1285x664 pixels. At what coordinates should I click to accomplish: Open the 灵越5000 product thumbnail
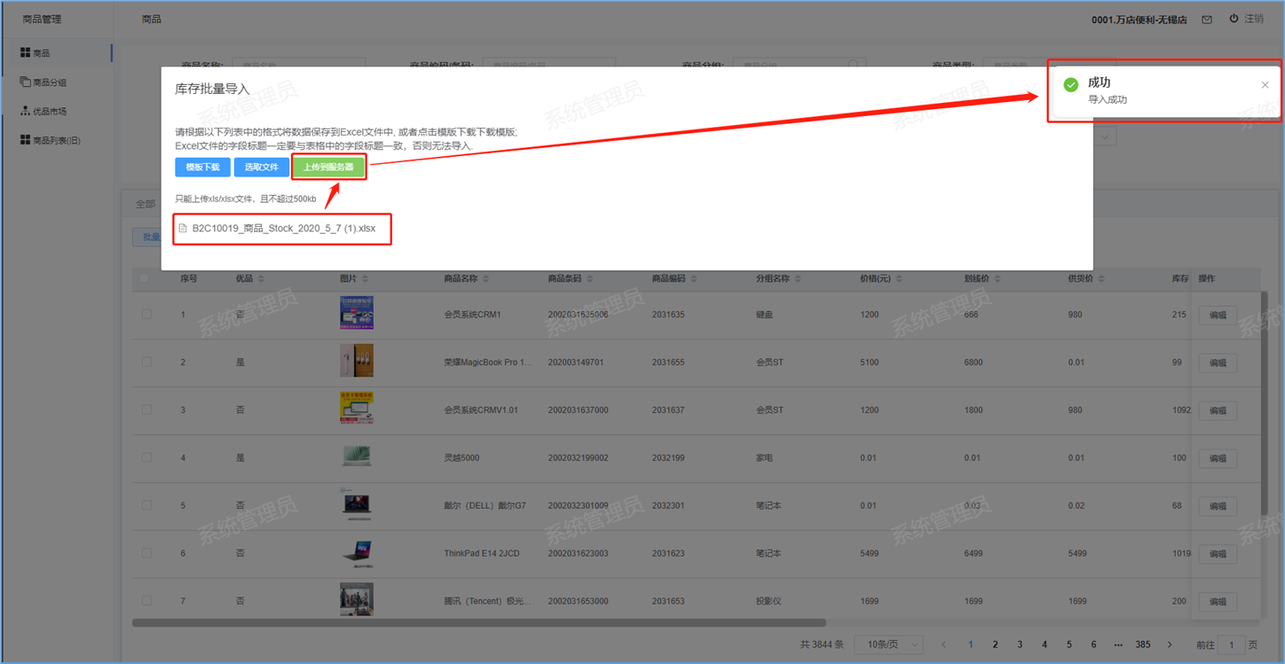357,457
